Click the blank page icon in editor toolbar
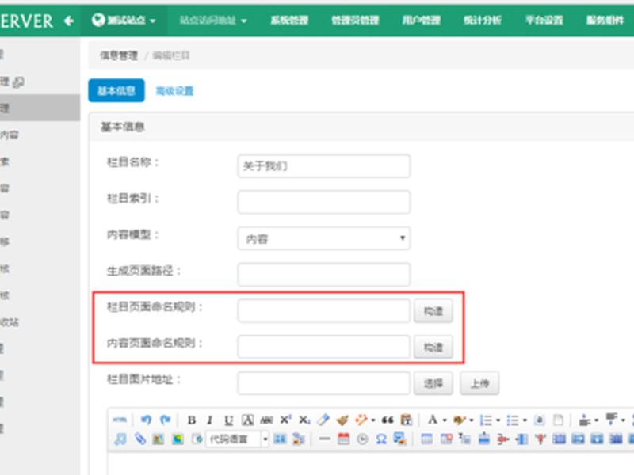This screenshot has height=475, width=634. (x=558, y=420)
